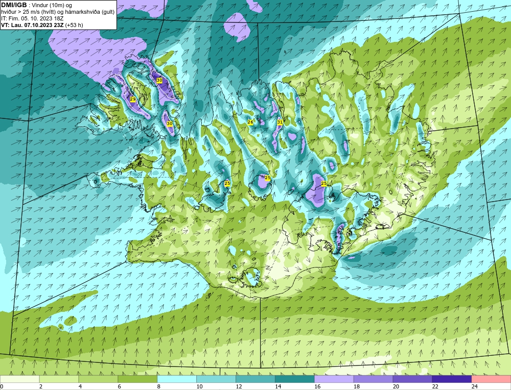Click the yellow gust label reading 31
Viewport: 511px width, 390px height.
(280, 122)
